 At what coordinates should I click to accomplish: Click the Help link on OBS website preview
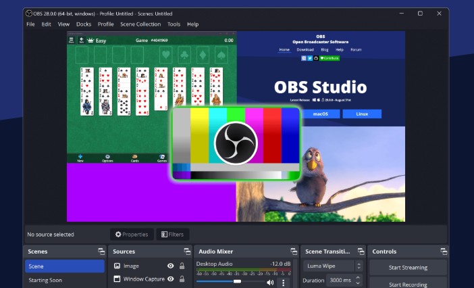point(340,49)
